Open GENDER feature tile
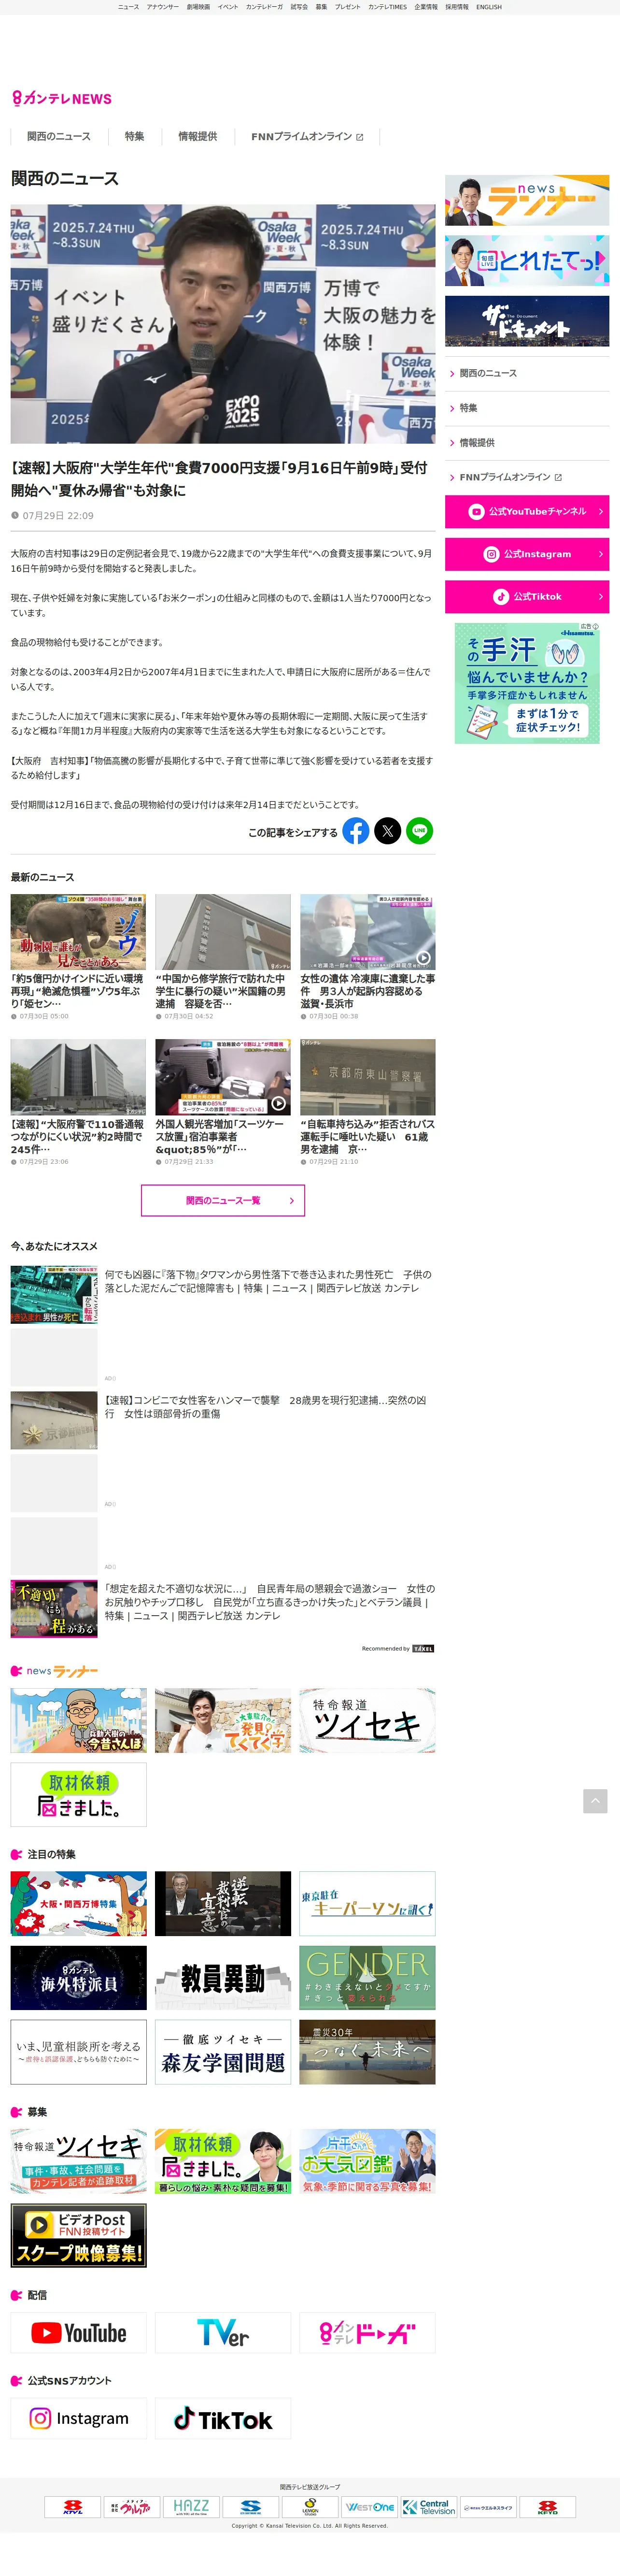 [x=367, y=1978]
